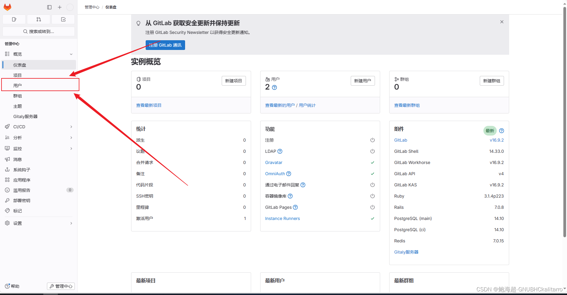Toggle the sidebar collapse icon
This screenshot has height=295, width=567.
[49, 7]
